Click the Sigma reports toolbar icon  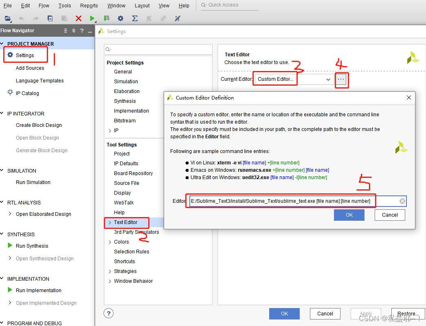point(135,18)
